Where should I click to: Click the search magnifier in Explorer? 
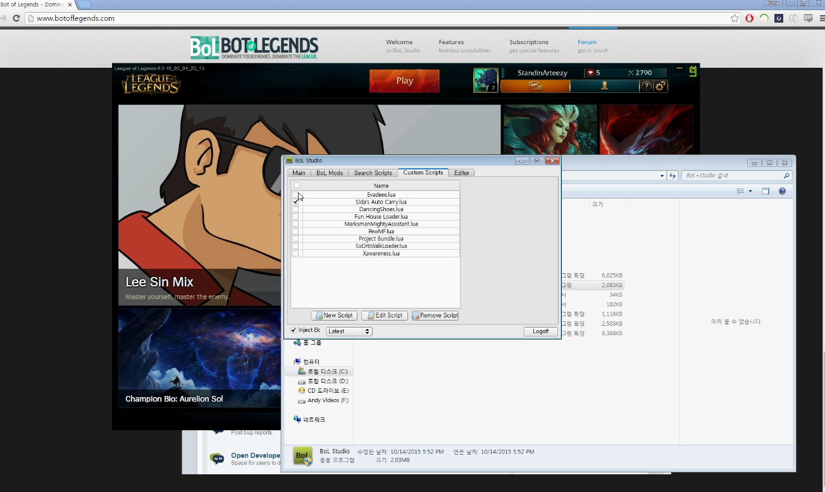(786, 175)
